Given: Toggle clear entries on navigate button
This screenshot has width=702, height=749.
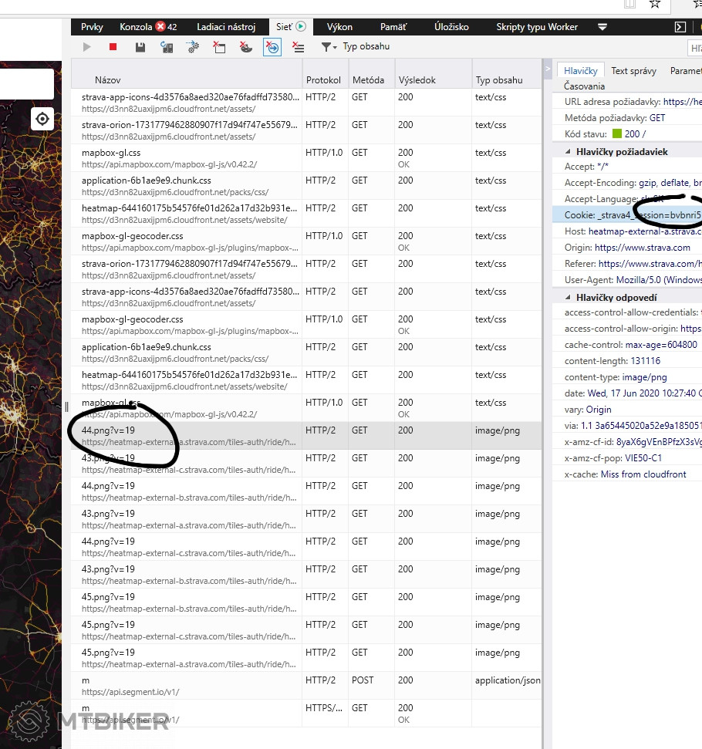Looking at the screenshot, I should coord(272,47).
